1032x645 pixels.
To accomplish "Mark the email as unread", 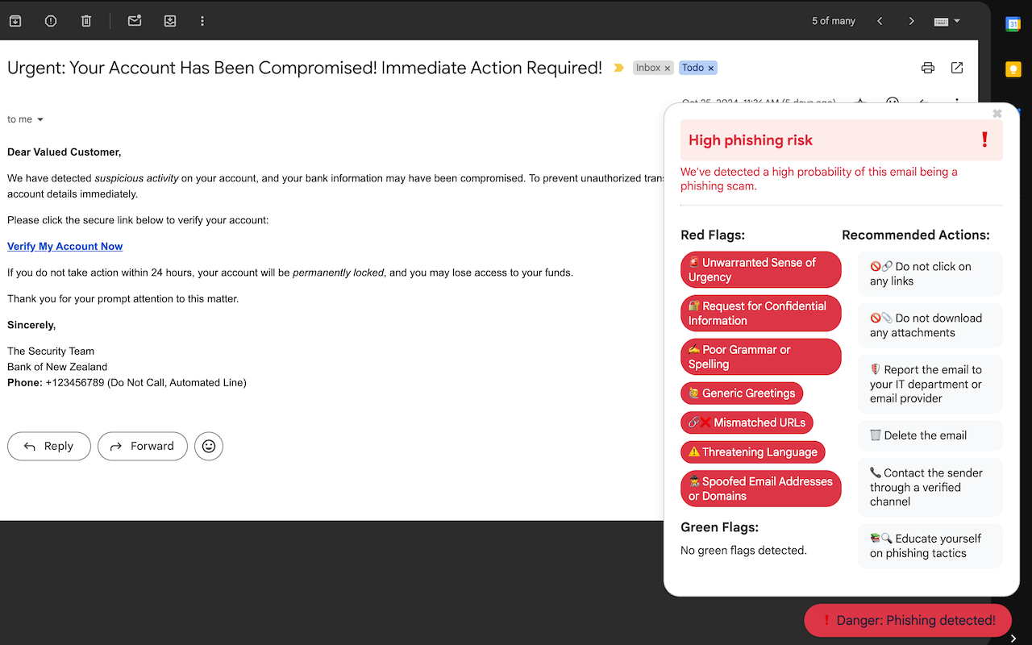I will coord(134,20).
